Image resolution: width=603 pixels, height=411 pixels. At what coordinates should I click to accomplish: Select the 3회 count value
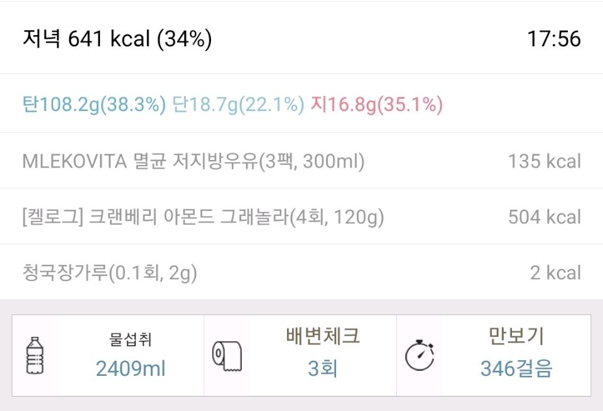323,369
